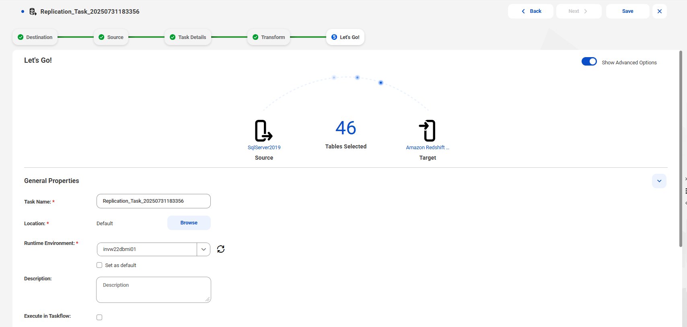687x327 pixels.
Task: Collapse the General Properties section
Action: pos(659,181)
